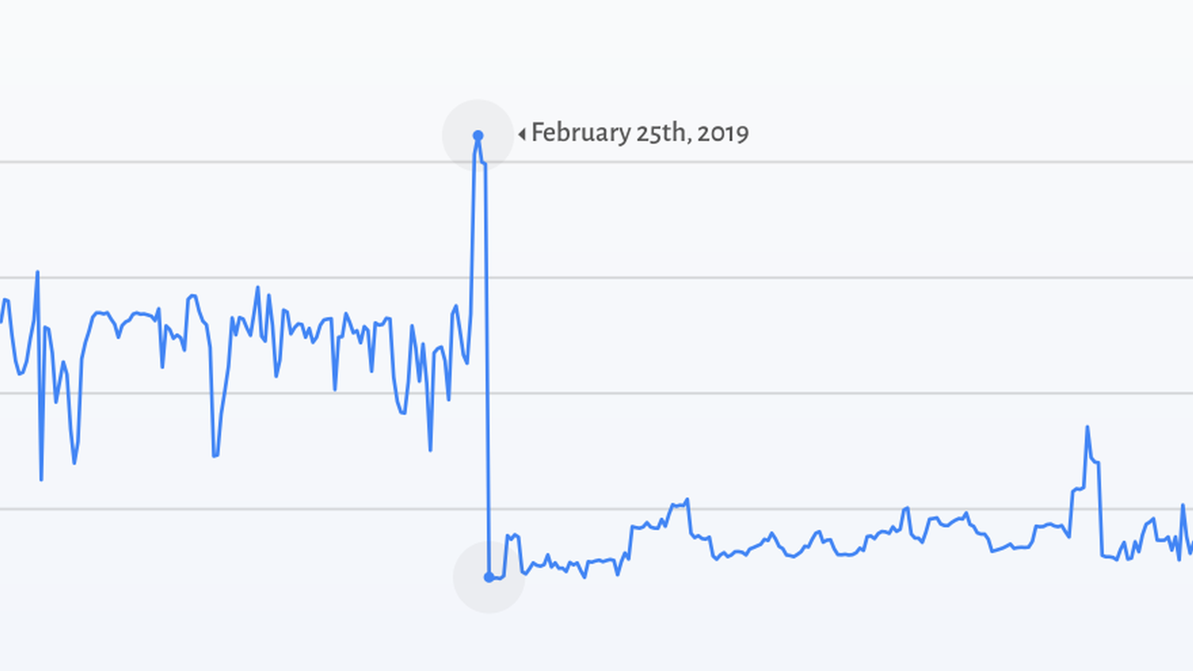The image size is (1193, 671).
Task: Click the line end at the right edge
Action: tap(1190, 549)
